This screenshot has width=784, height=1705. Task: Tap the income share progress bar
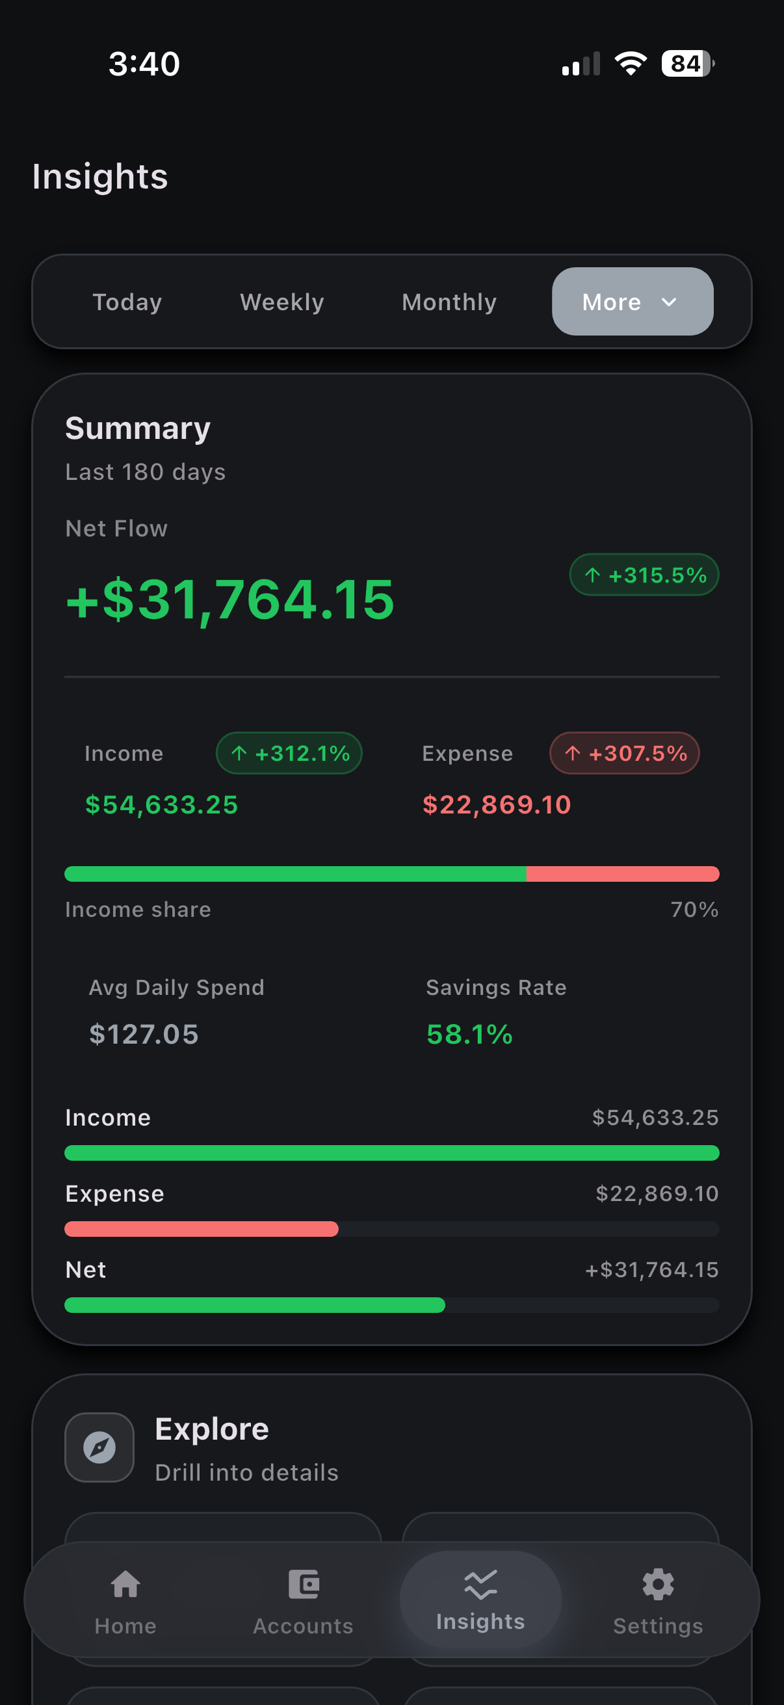point(391,874)
